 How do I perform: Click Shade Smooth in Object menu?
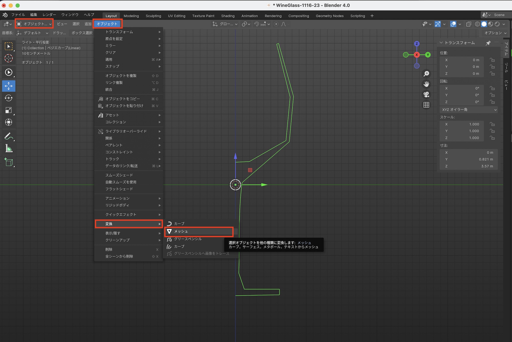119,175
